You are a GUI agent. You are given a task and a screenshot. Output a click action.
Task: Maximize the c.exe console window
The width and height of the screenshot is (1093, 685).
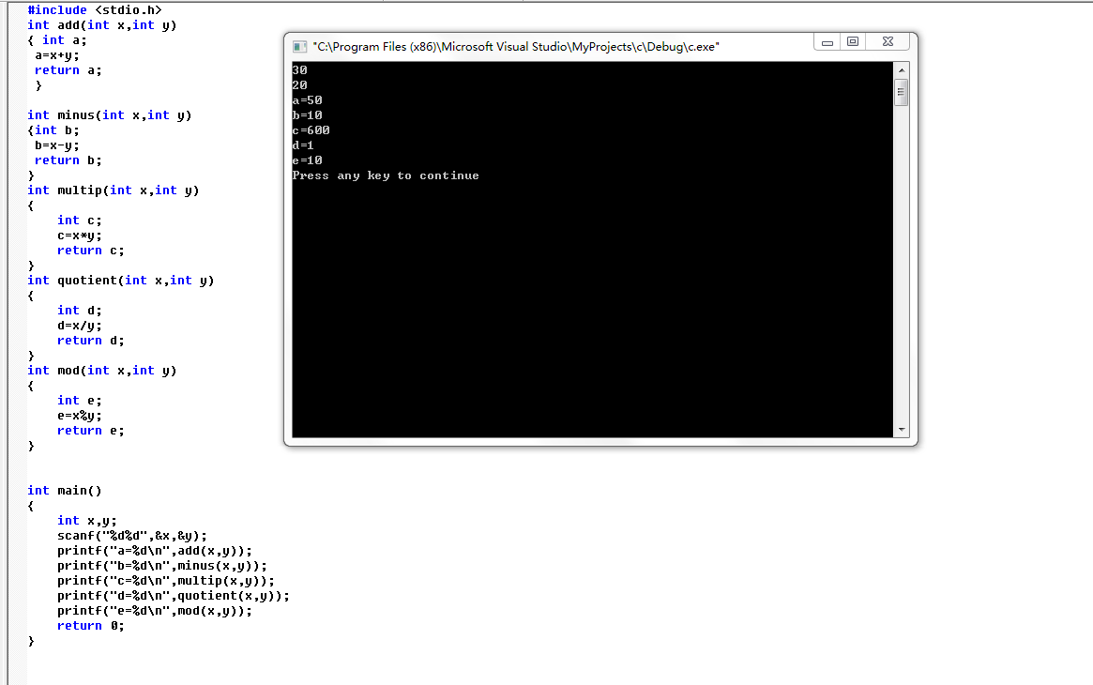click(853, 42)
